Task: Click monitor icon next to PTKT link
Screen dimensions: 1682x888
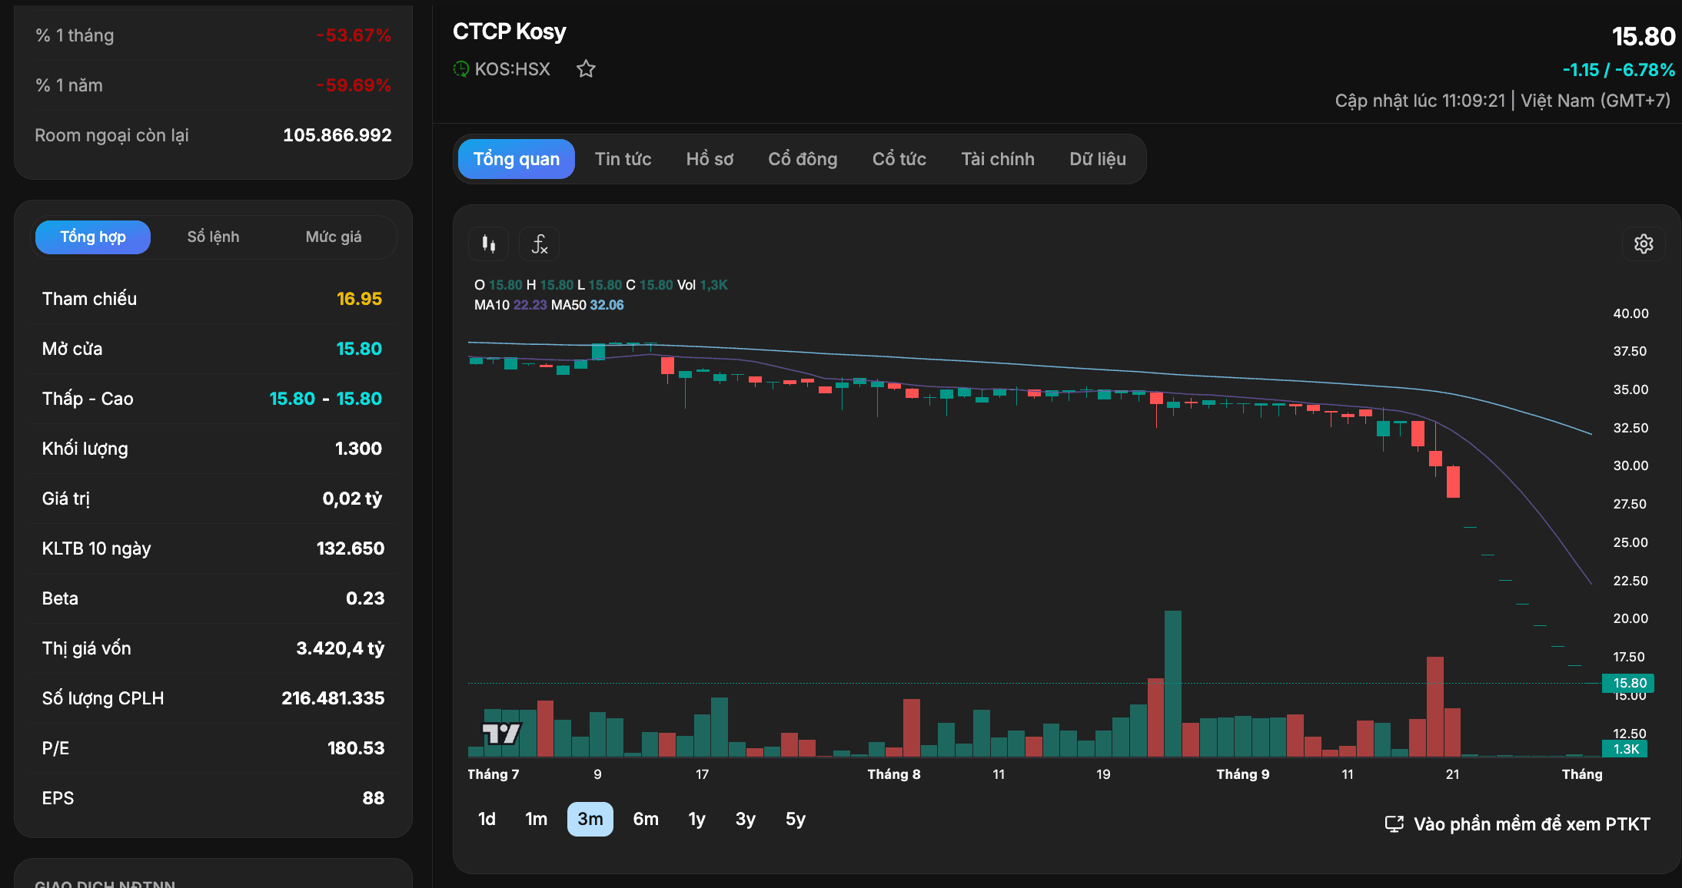Action: (1394, 824)
